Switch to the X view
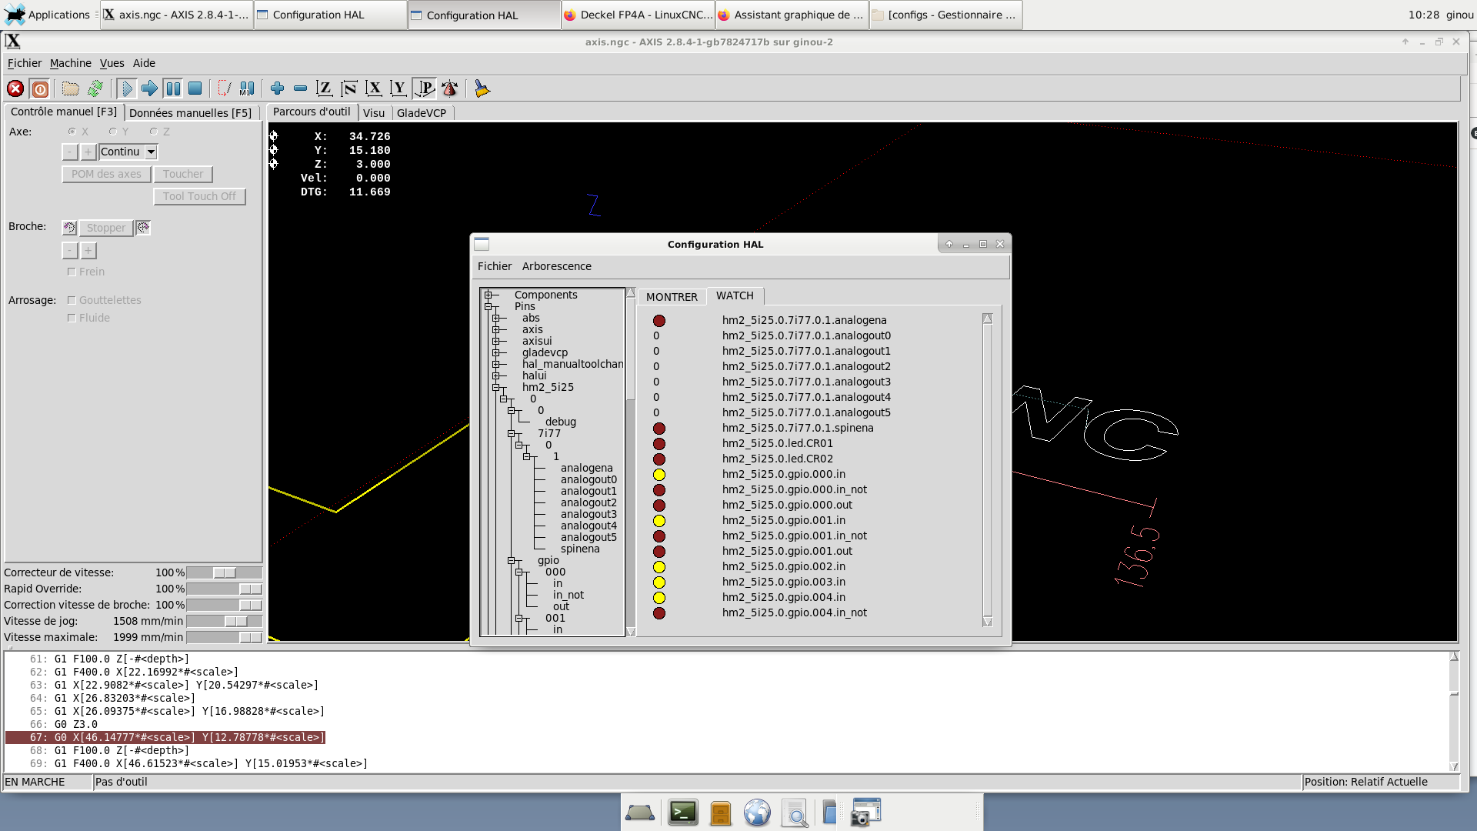Viewport: 1477px width, 831px height. tap(374, 89)
